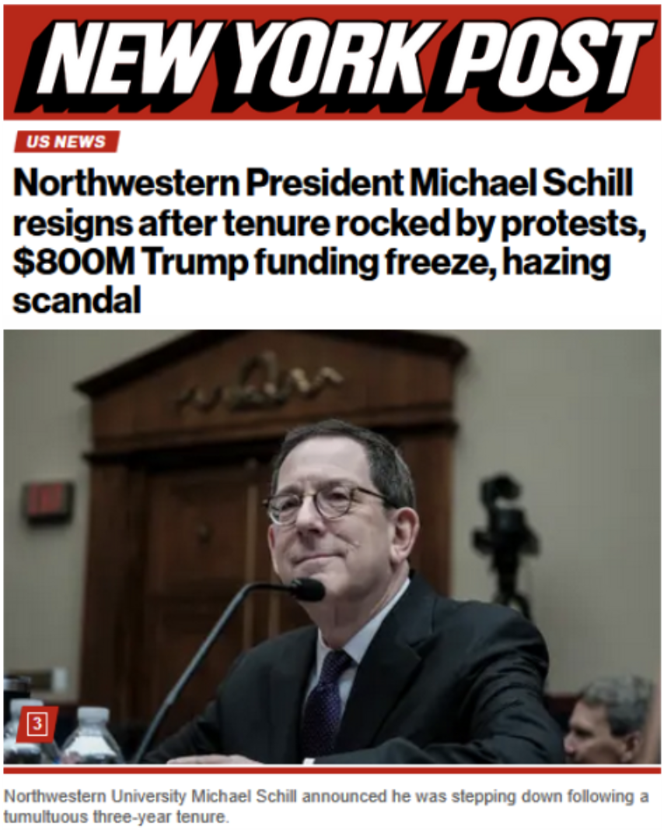Click the $800M text in the headline
Viewport: 664px width, 830px height.
coord(74,262)
